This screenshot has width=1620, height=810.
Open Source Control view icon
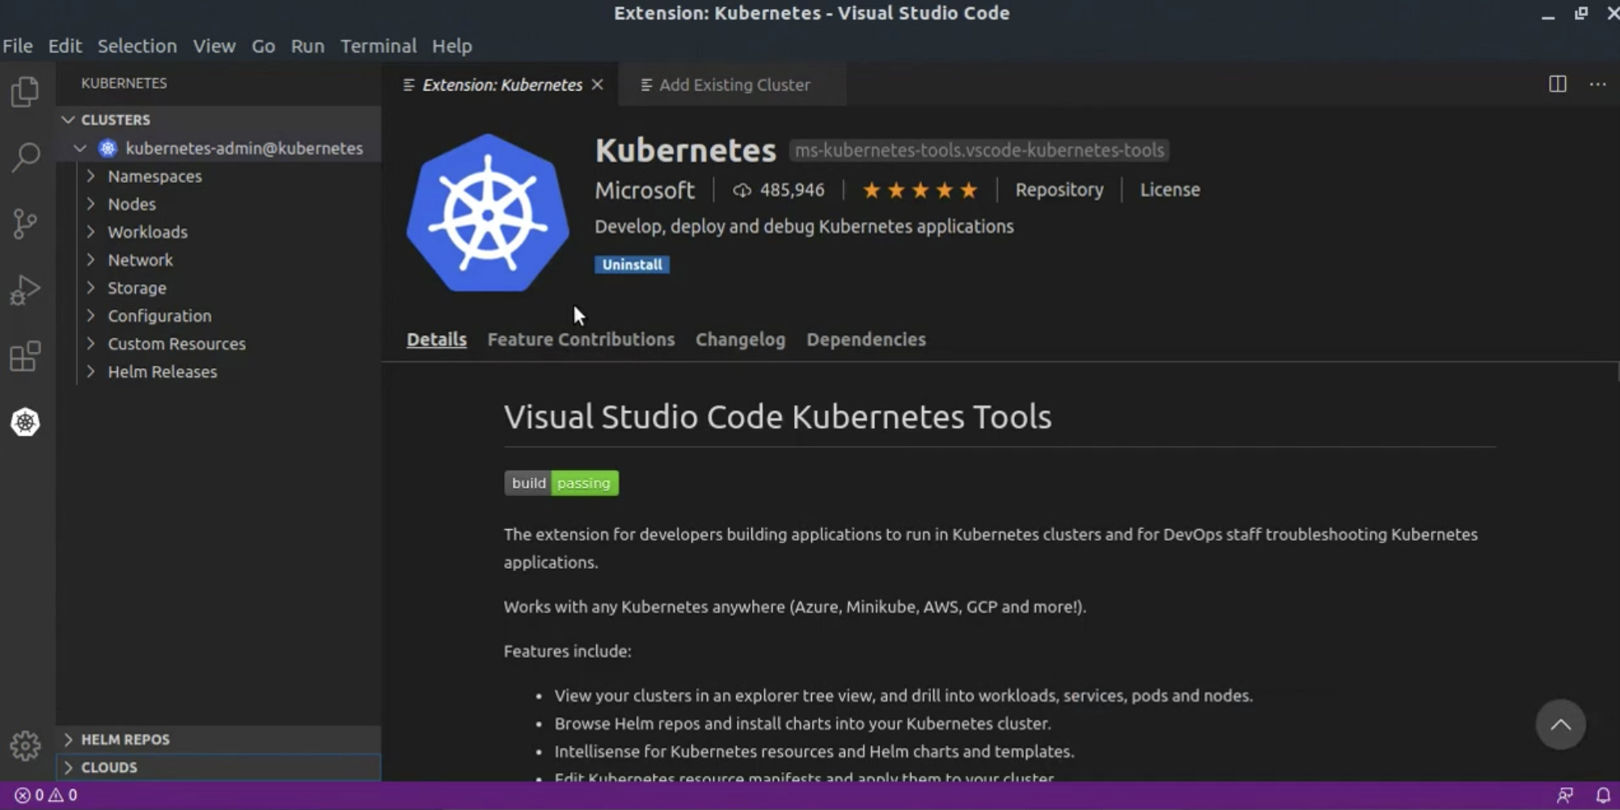(x=25, y=223)
